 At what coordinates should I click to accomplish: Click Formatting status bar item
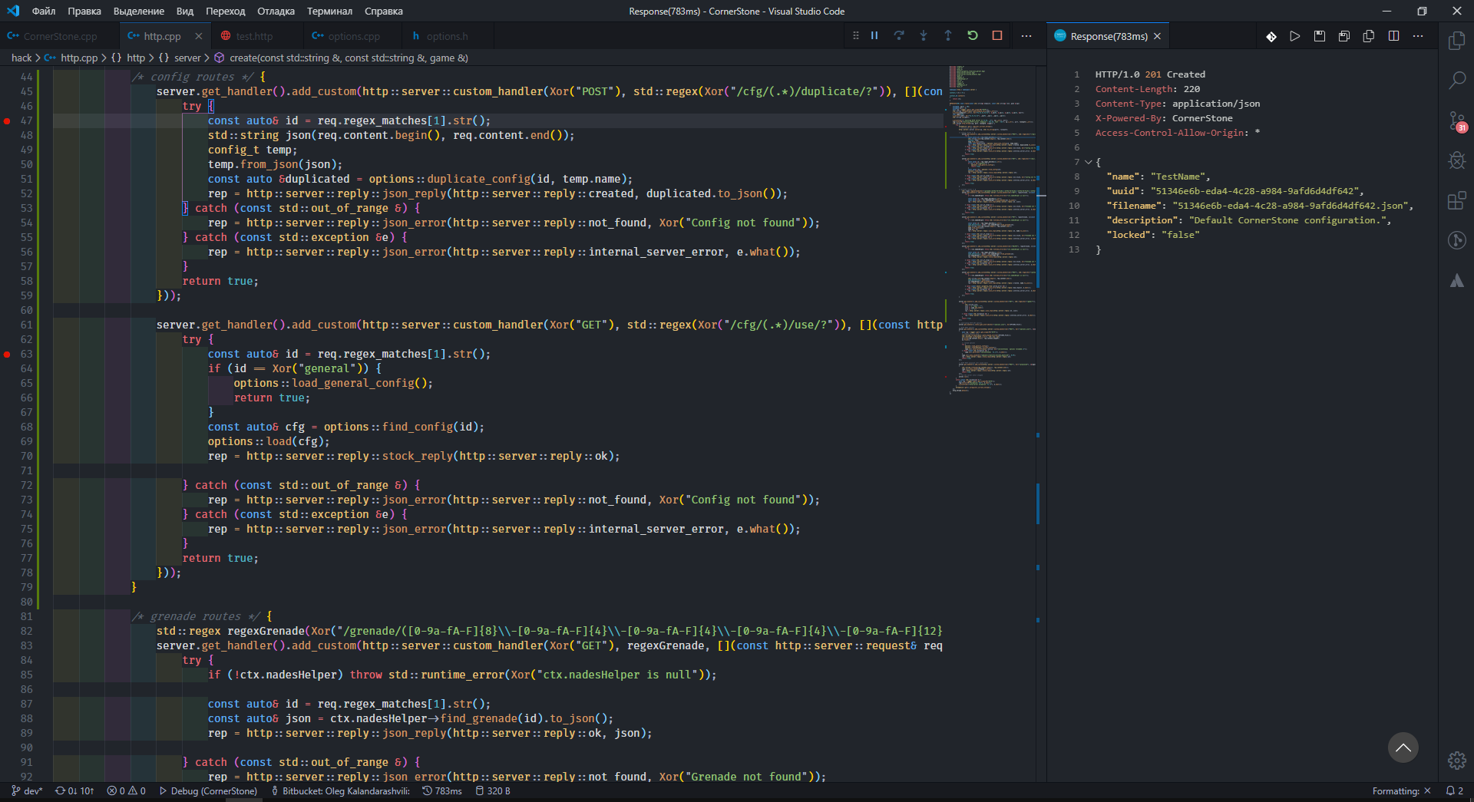coord(1402,790)
